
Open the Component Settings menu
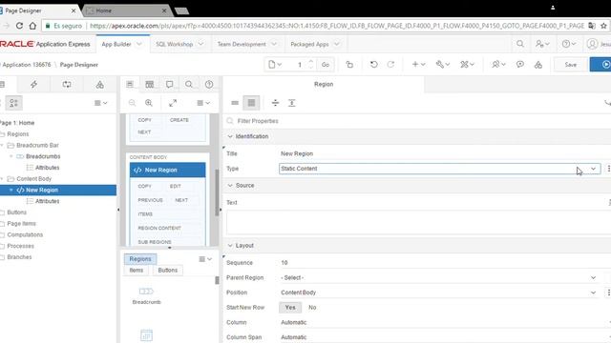[467, 65]
